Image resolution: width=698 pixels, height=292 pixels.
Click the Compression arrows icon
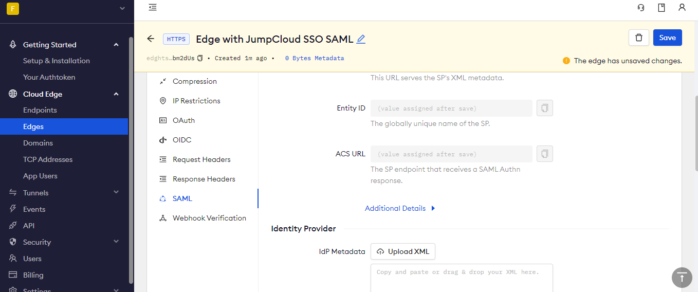click(163, 81)
